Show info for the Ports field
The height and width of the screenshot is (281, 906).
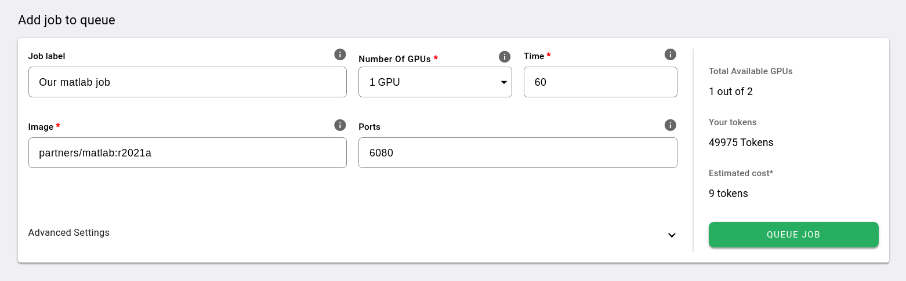click(670, 125)
